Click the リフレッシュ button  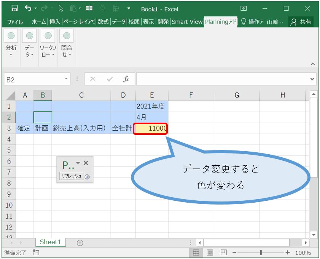click(x=72, y=176)
